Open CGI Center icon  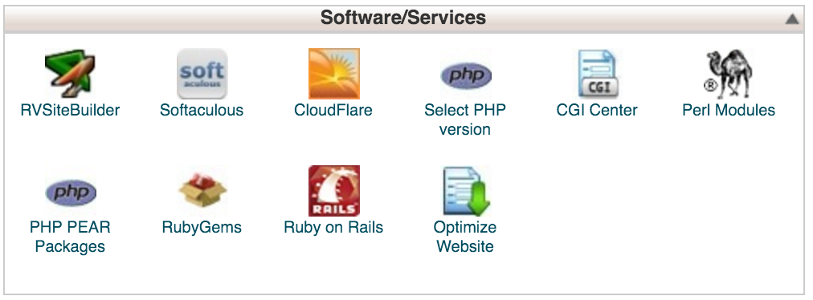point(598,74)
